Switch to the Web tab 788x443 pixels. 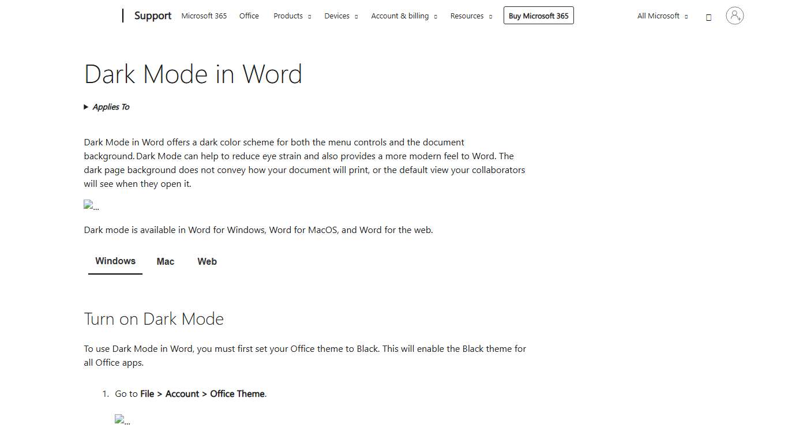click(207, 261)
